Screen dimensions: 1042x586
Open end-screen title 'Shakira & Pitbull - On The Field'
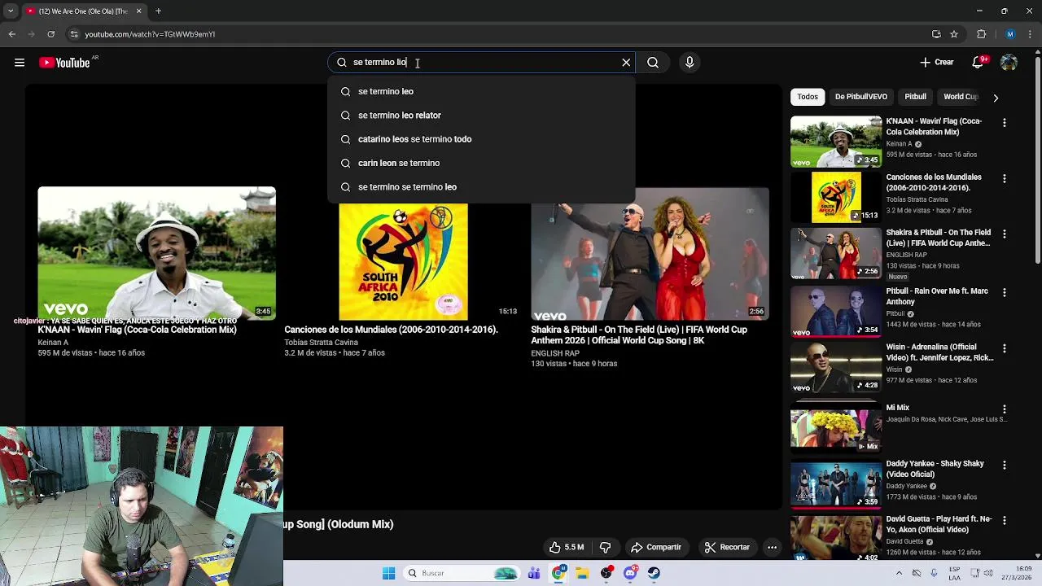point(639,335)
